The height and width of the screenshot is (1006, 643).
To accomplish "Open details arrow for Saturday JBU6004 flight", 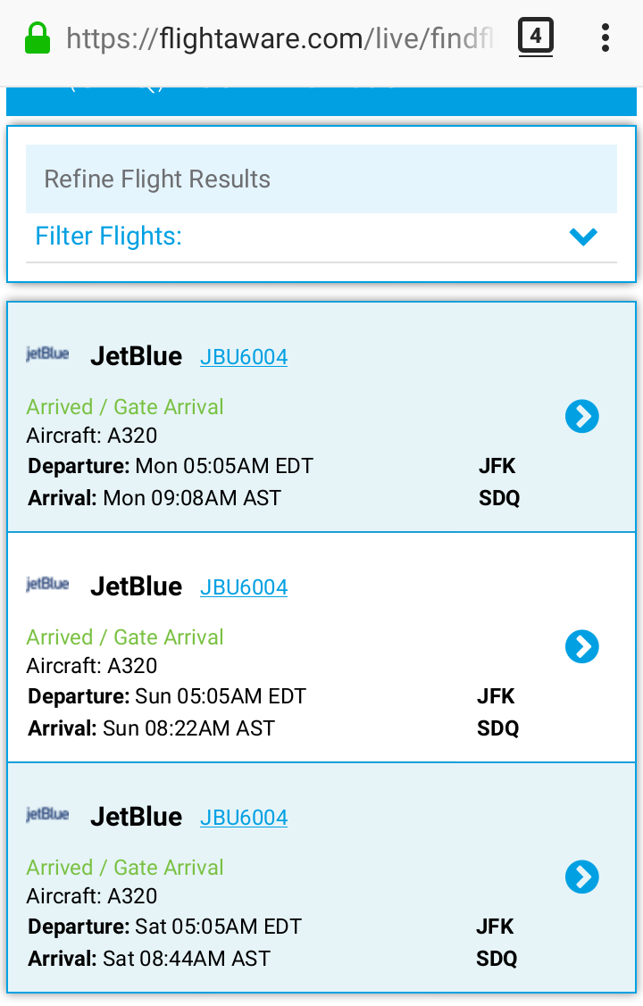I will point(582,877).
